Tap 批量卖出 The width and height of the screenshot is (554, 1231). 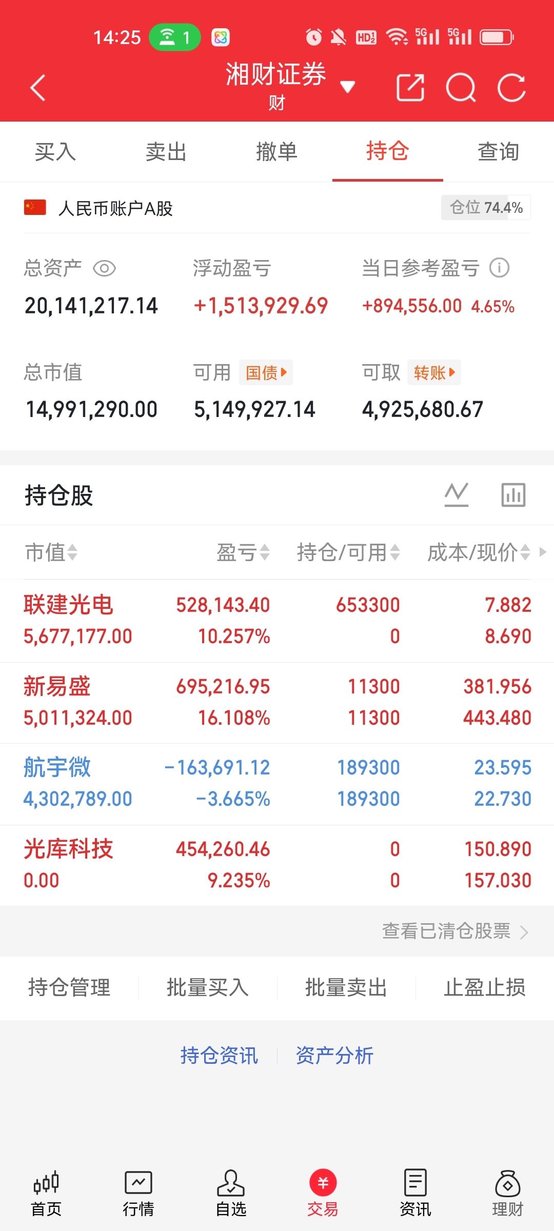pyautogui.click(x=346, y=987)
